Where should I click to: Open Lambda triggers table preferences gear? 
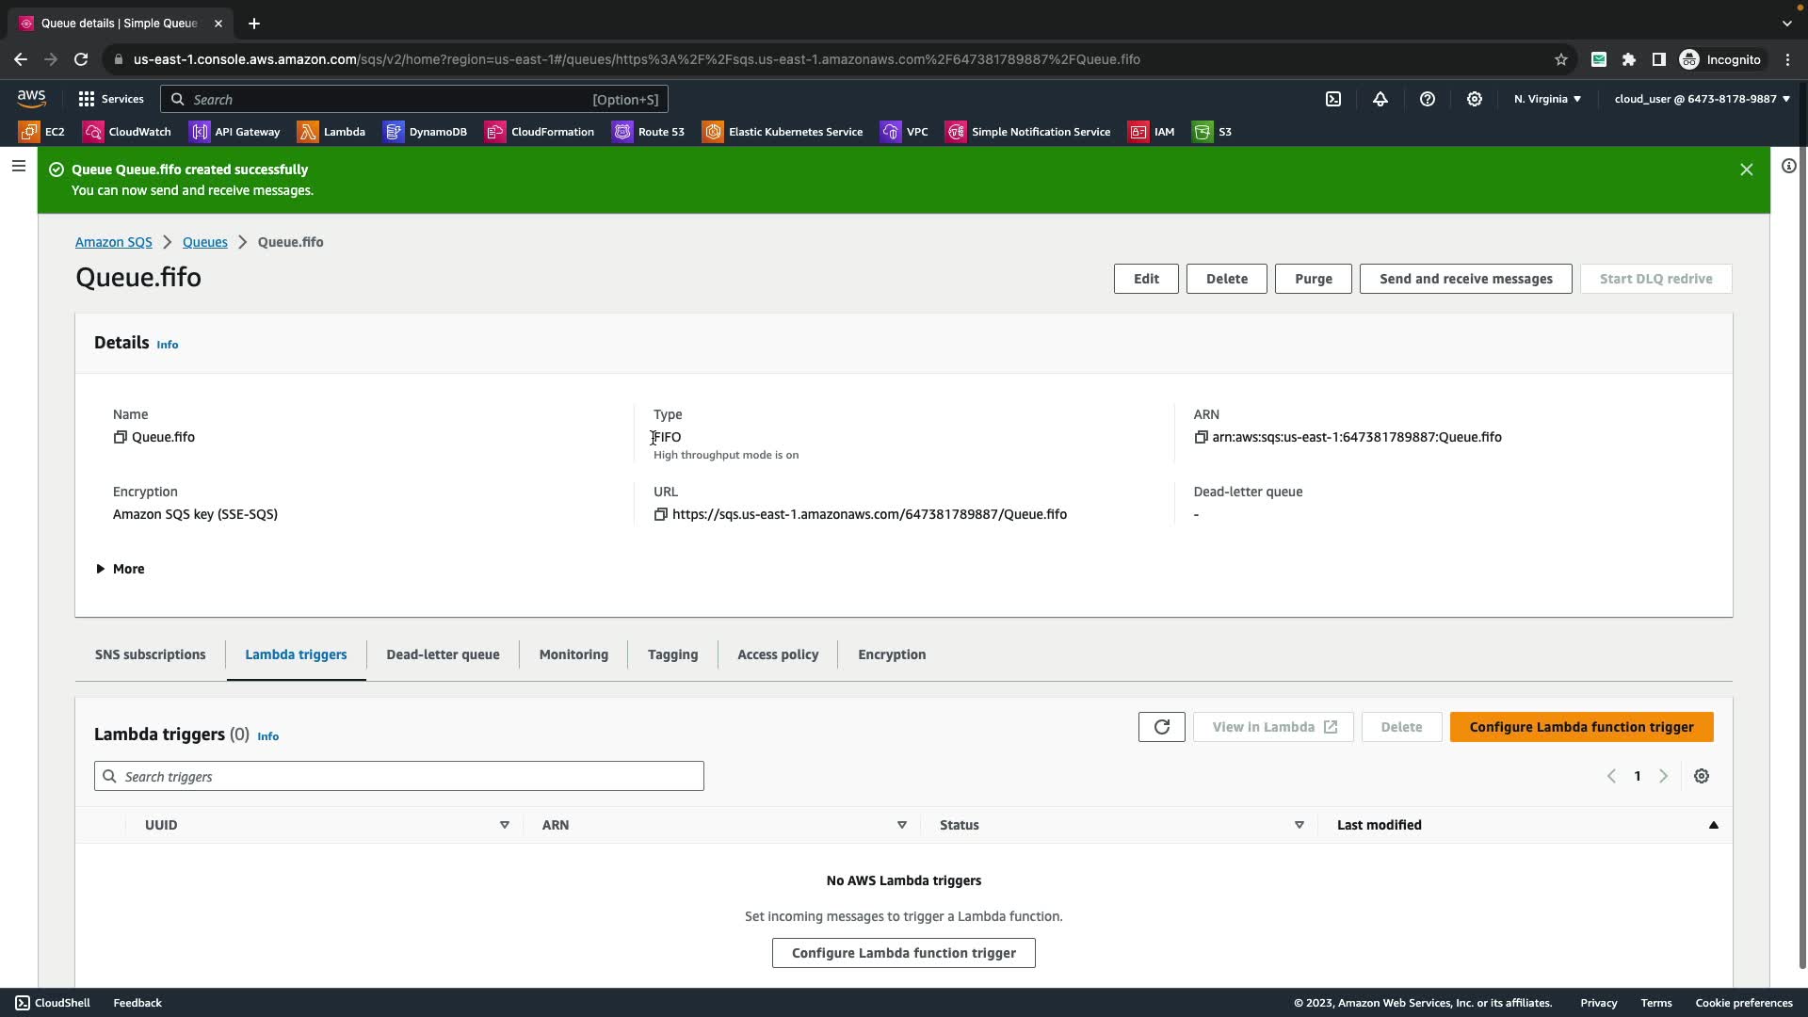1701,776
